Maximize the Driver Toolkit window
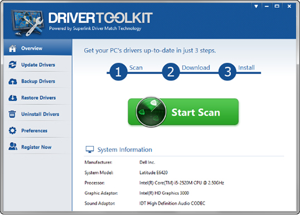The image size is (300, 220). click(277, 6)
